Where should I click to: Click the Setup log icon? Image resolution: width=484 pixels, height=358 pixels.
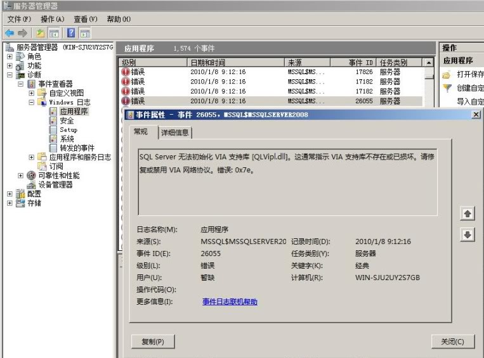(x=53, y=129)
